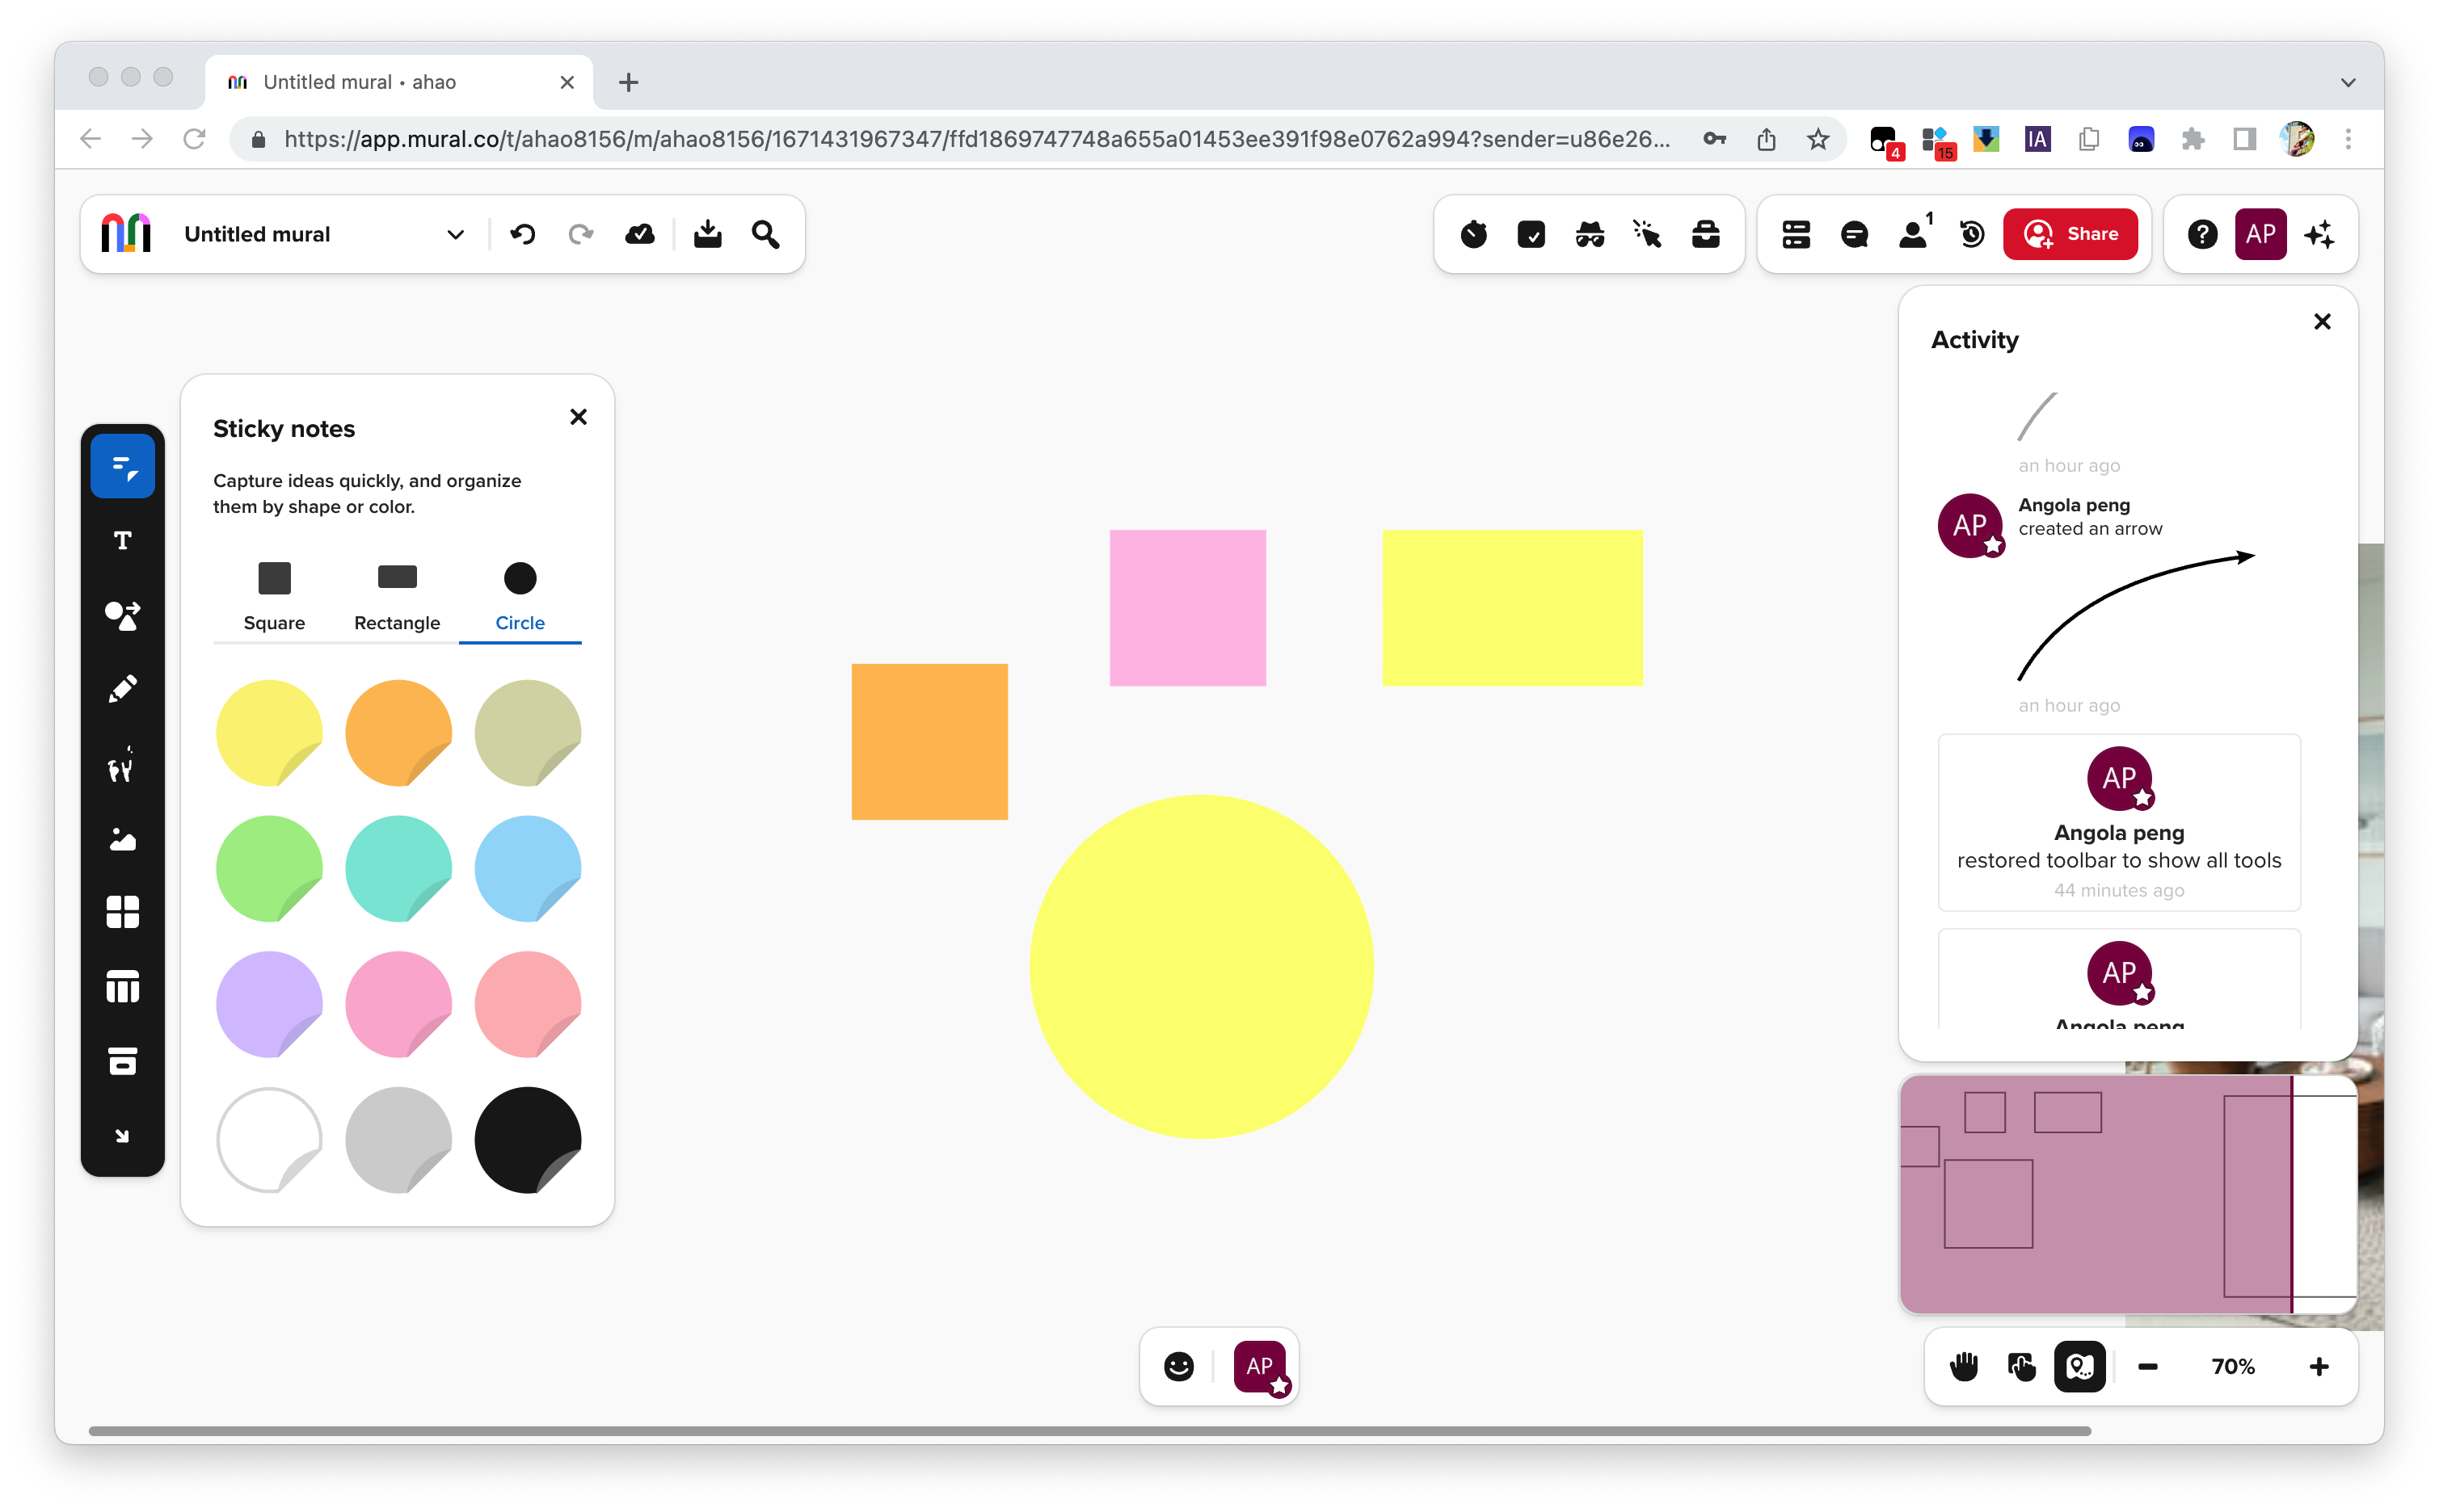Click the Export download icon
The width and height of the screenshot is (2439, 1512).
707,234
